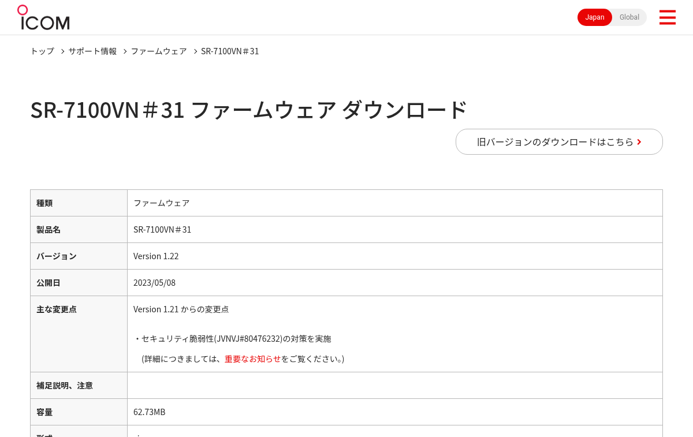Viewport: 693px width, 437px height.
Task: Click the Version 1.21 からの変更点 text
Action: point(181,309)
